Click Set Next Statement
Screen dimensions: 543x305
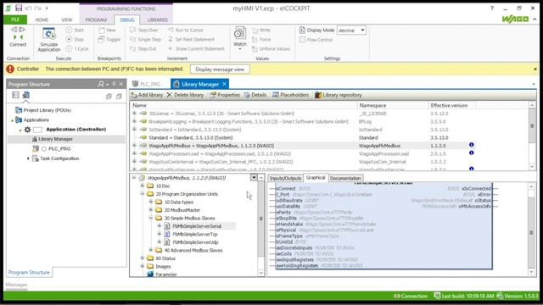tap(191, 40)
